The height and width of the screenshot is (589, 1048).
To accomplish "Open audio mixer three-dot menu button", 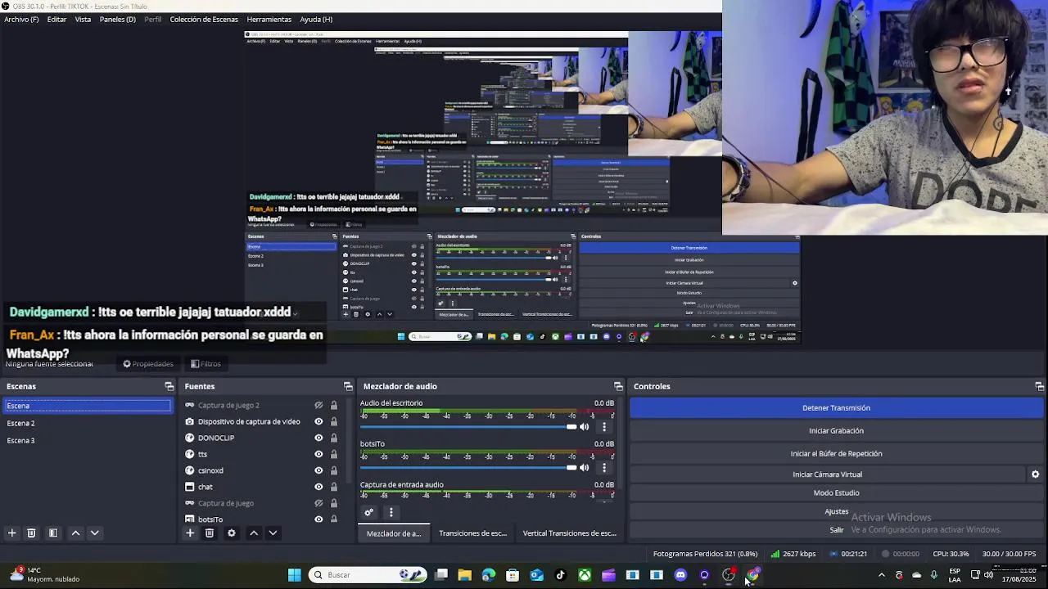I will click(391, 512).
